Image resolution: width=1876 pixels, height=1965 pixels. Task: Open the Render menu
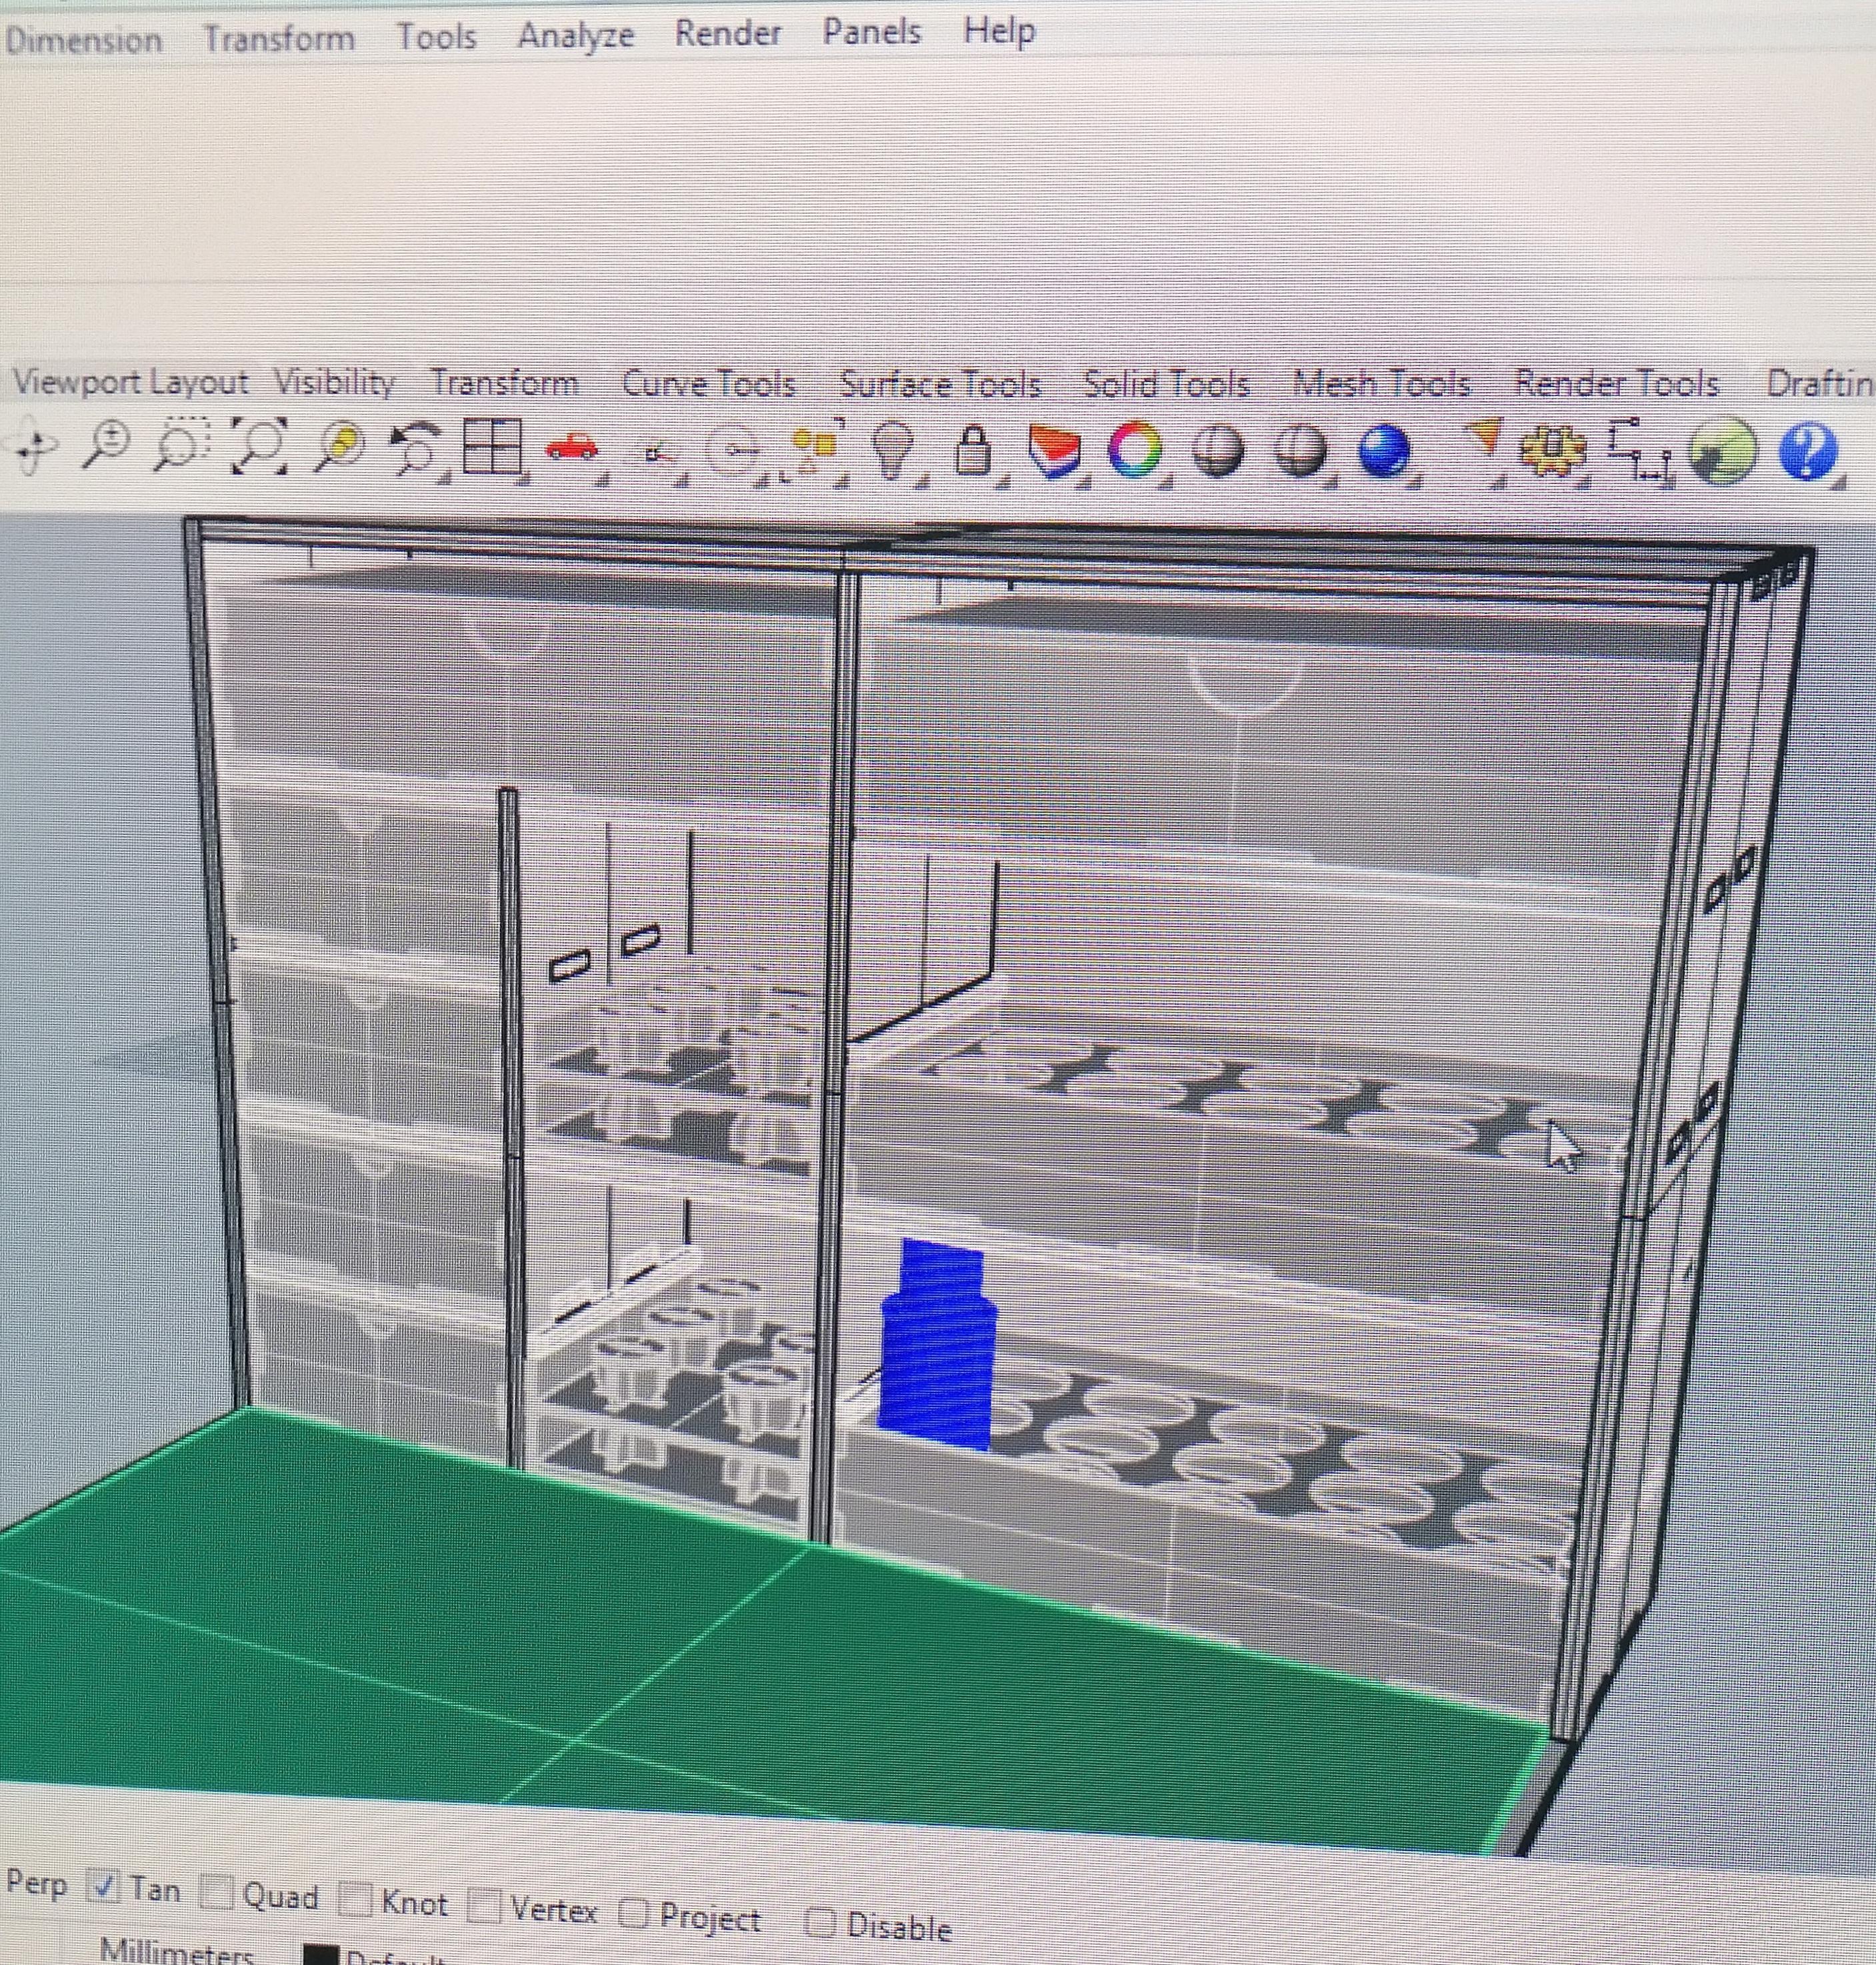(x=727, y=33)
